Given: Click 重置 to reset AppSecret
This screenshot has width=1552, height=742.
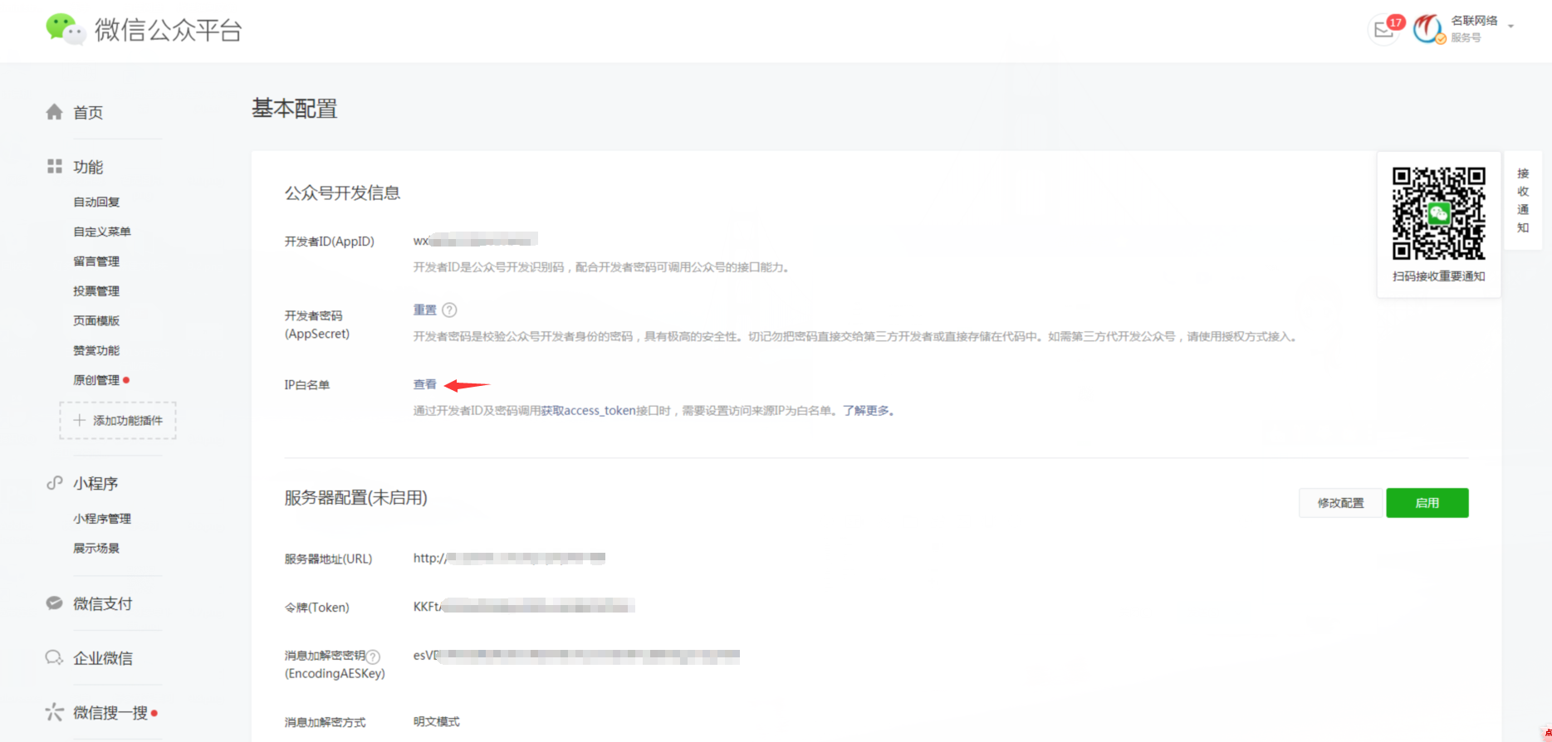Looking at the screenshot, I should pos(424,310).
